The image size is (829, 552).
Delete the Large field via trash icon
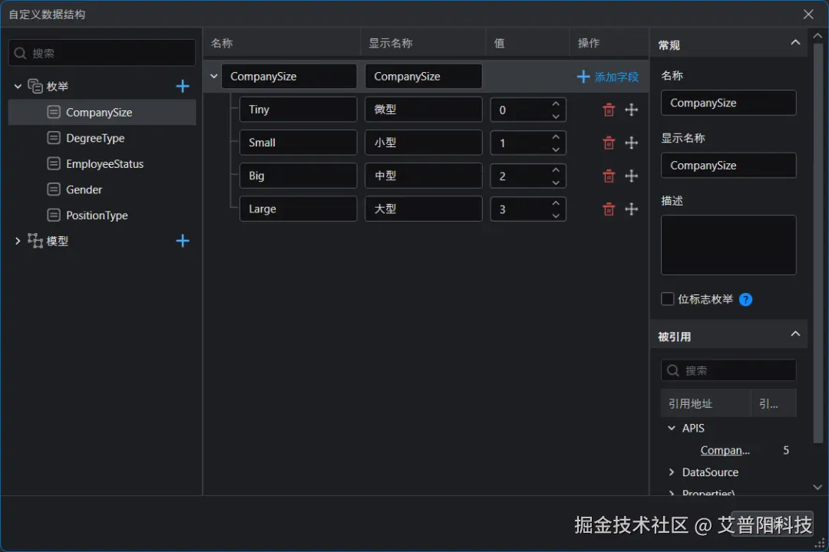pos(608,209)
